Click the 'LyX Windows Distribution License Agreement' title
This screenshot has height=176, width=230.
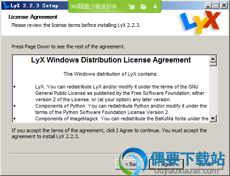[x=111, y=60]
